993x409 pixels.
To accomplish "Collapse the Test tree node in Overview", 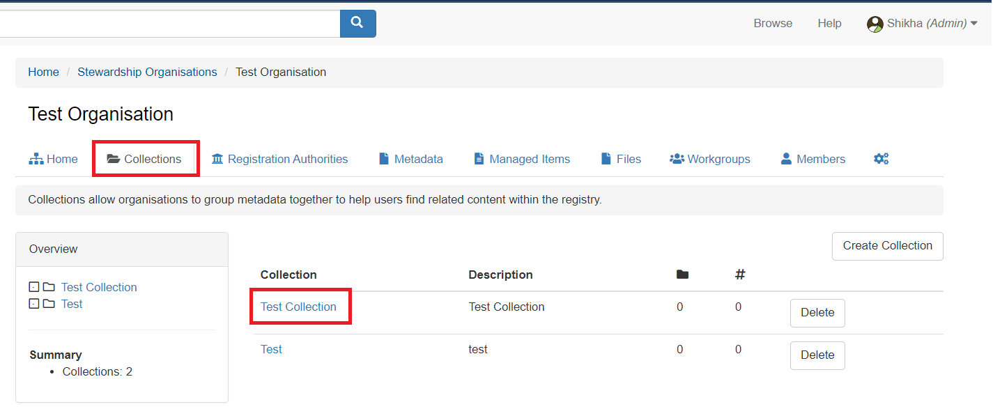I will coord(33,304).
